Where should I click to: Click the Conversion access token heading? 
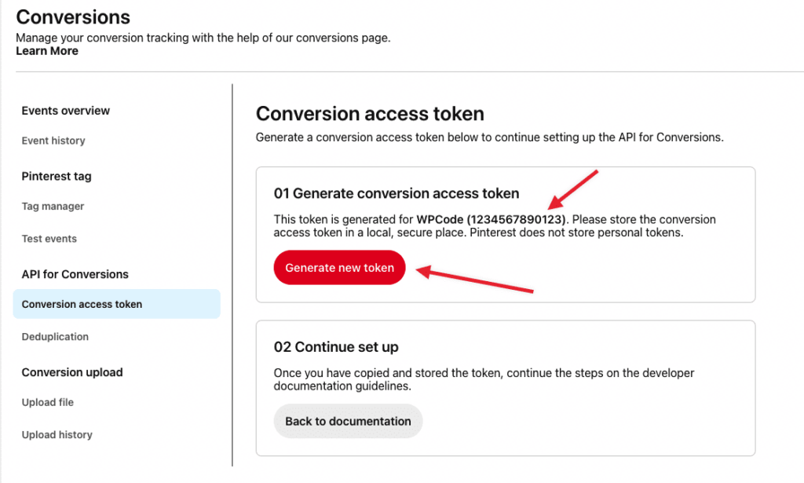pos(369,113)
